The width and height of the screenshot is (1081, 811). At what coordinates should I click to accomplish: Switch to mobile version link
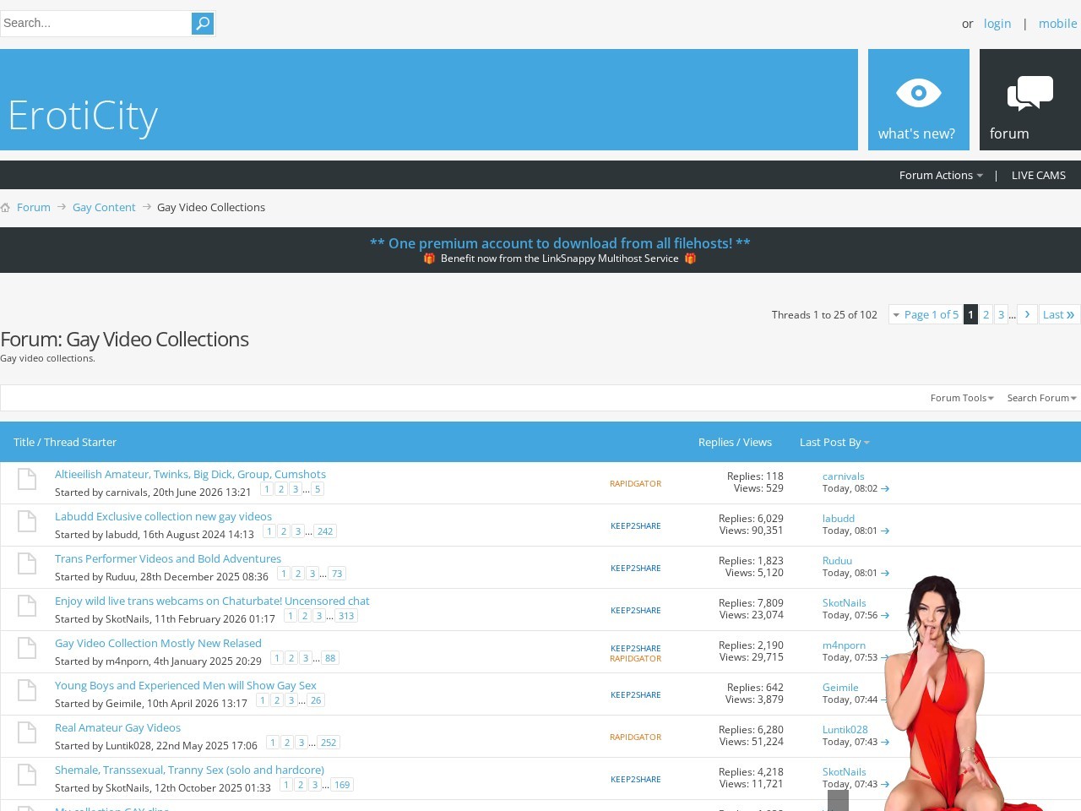(x=1058, y=24)
